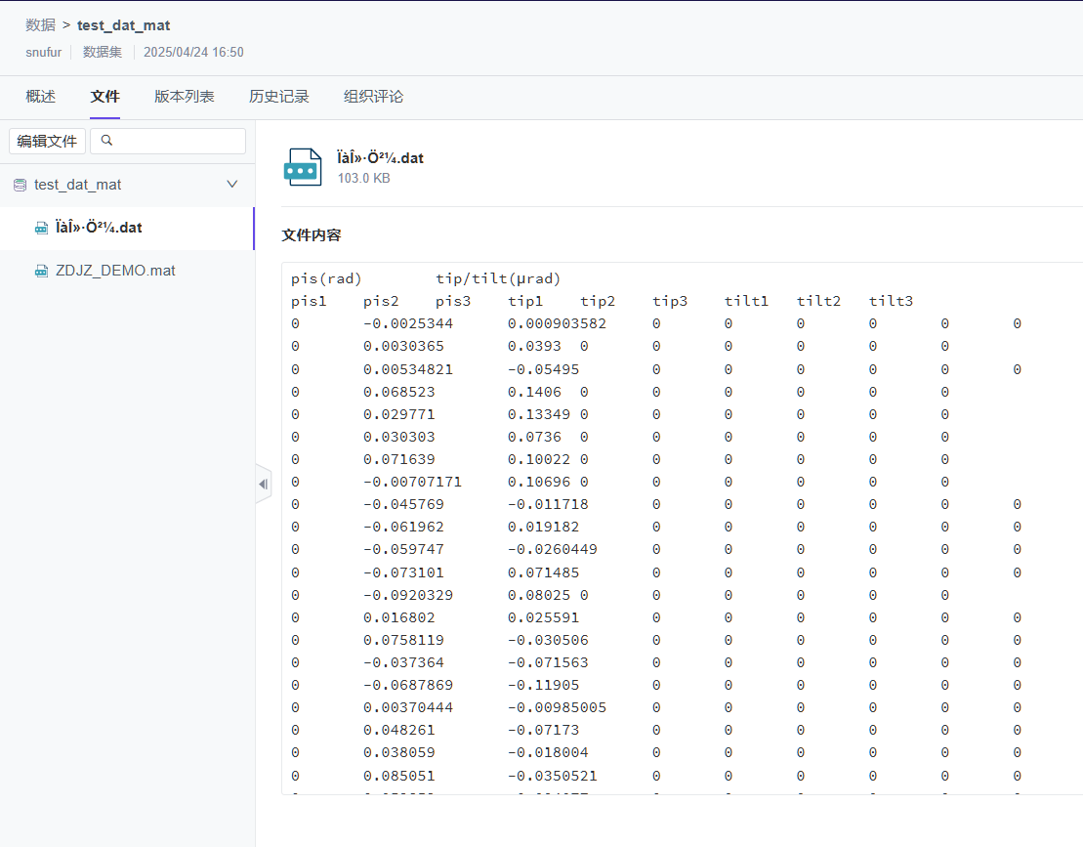Click the 文件内容 section heading
The image size is (1083, 847).
[312, 235]
